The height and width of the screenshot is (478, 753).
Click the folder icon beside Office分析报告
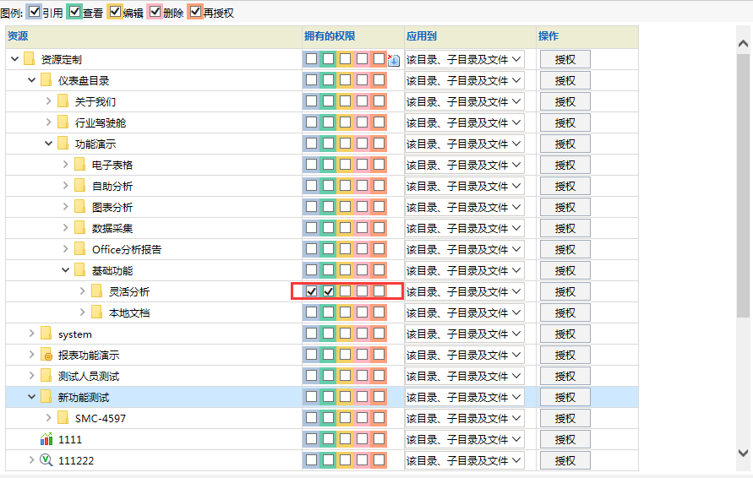(79, 249)
